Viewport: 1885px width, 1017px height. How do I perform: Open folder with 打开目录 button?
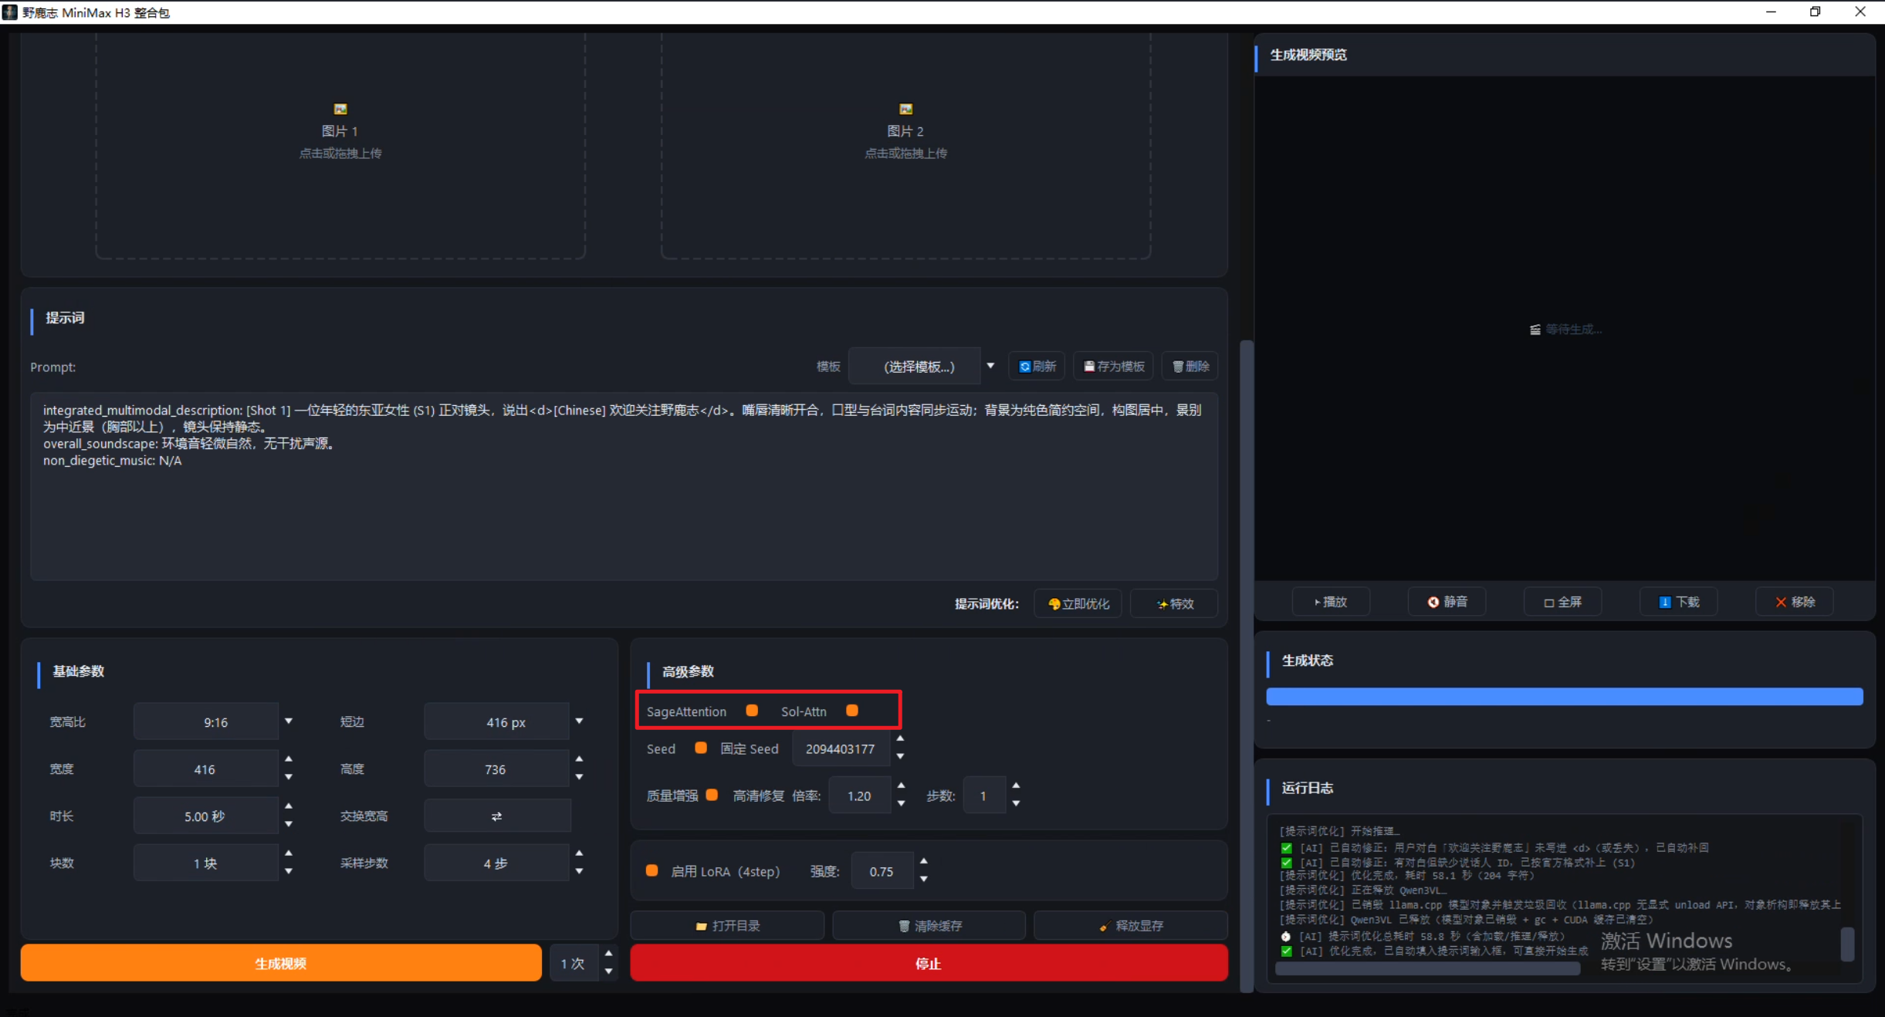point(727,925)
